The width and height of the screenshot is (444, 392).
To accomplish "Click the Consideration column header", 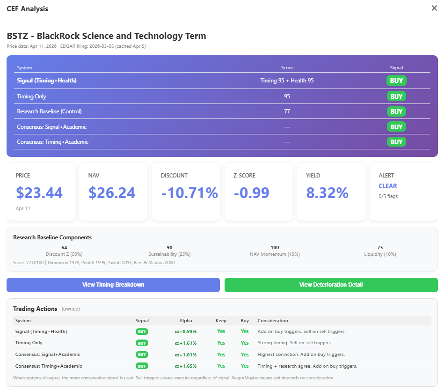I will coord(273,320).
